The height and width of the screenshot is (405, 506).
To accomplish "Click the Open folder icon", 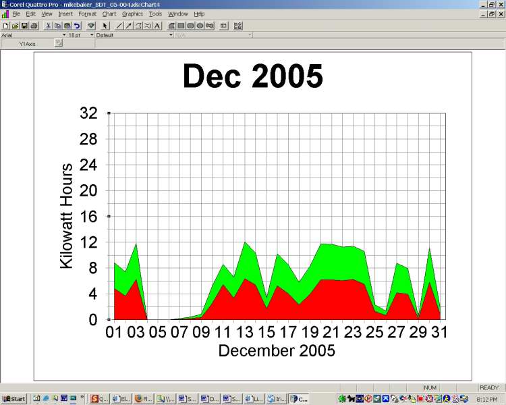I will click(x=15, y=26).
